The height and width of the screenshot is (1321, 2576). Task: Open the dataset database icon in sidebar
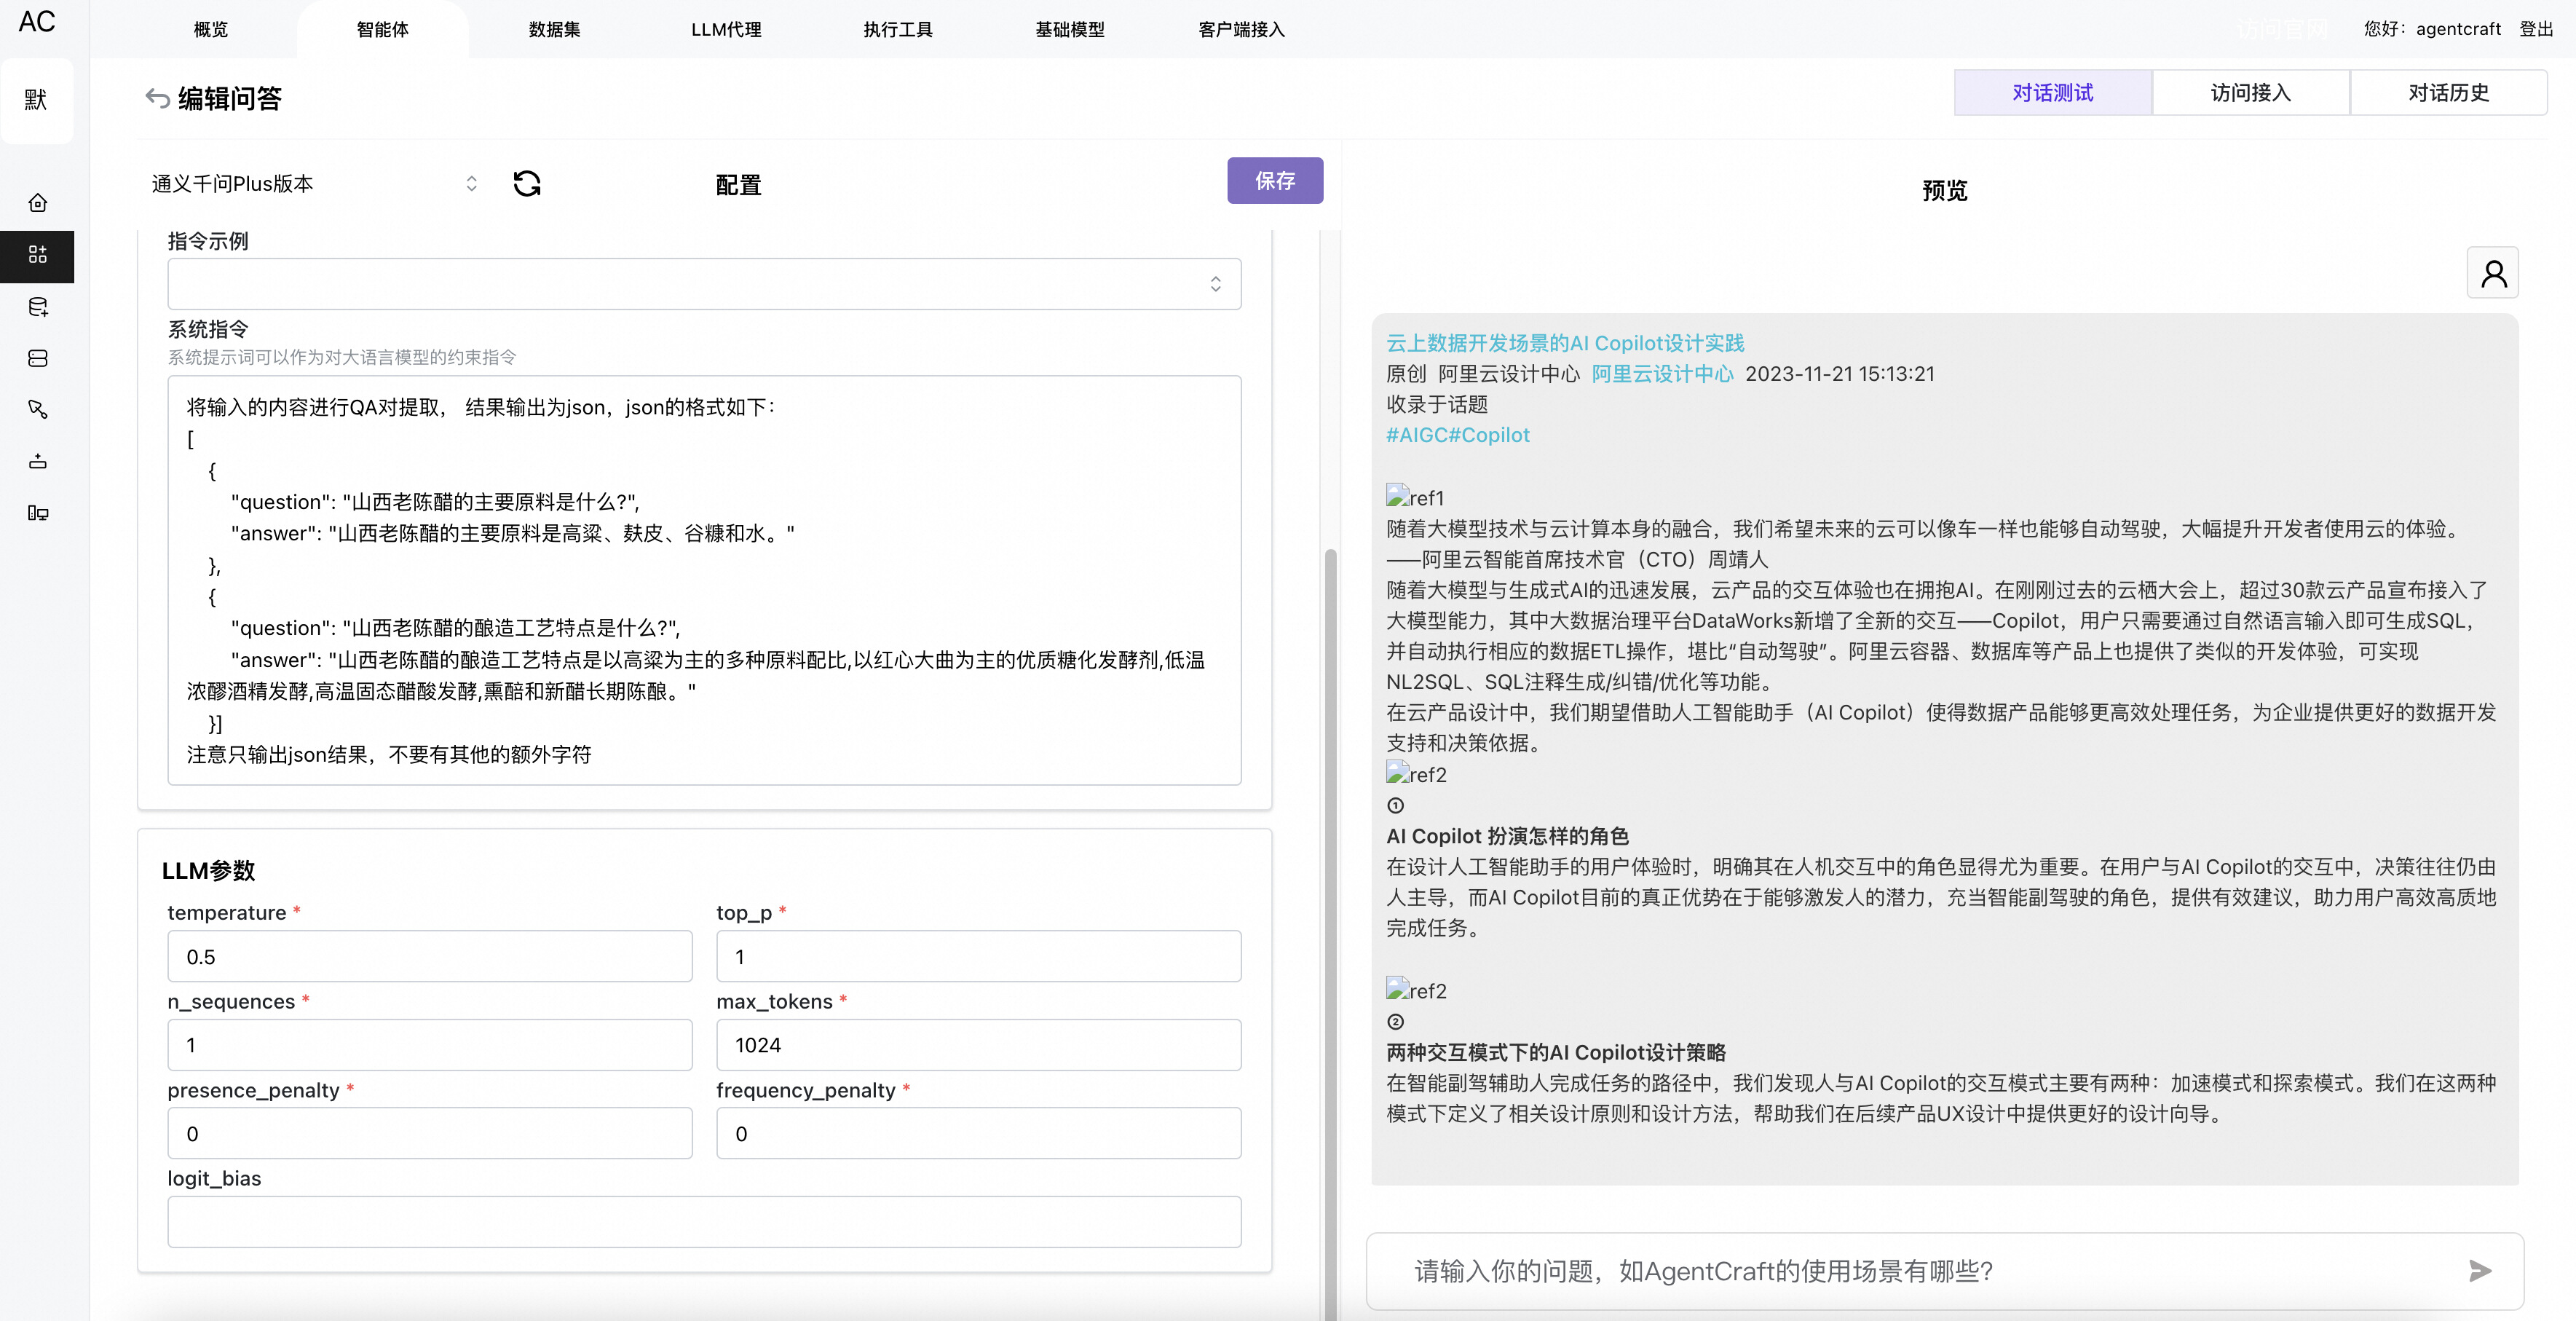(x=38, y=307)
